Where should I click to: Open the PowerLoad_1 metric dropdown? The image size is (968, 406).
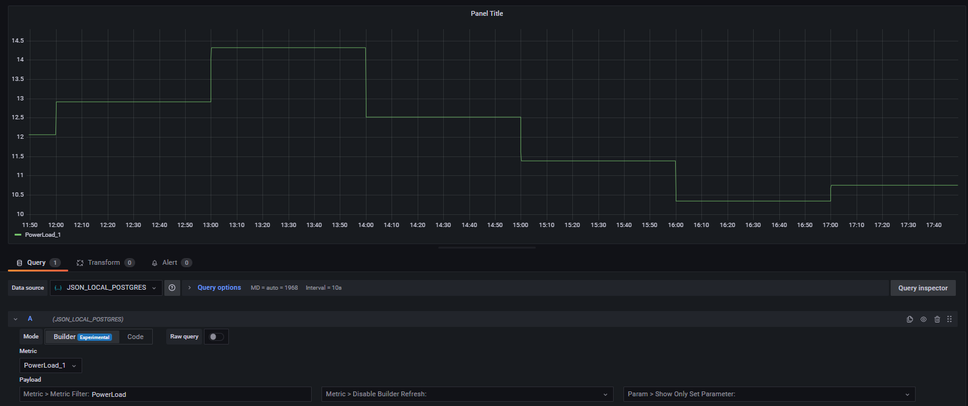(x=51, y=365)
